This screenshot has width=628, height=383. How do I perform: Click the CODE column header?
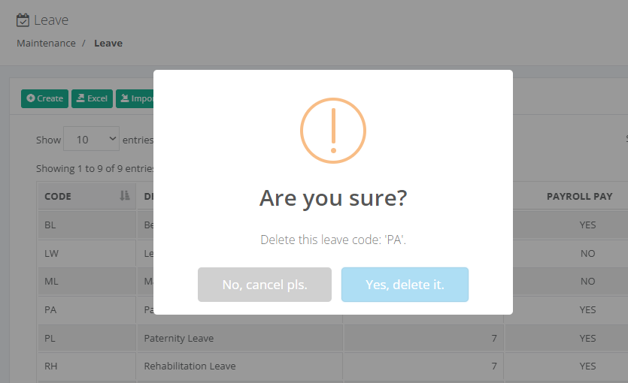[86, 196]
